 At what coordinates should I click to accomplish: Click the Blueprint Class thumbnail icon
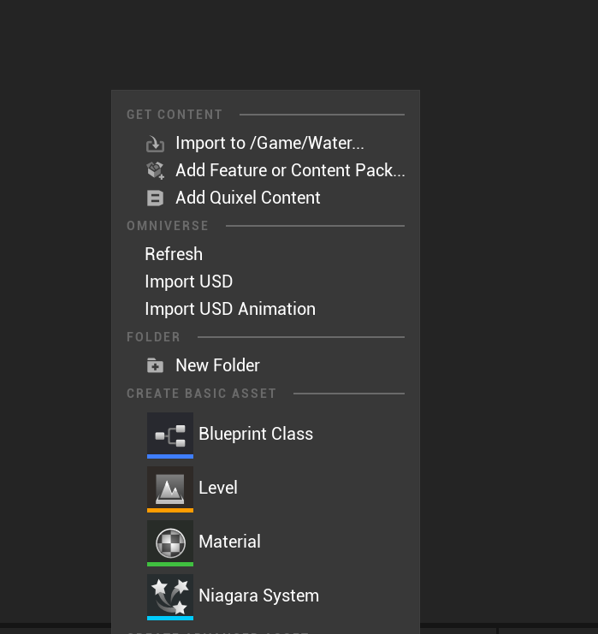tap(170, 436)
